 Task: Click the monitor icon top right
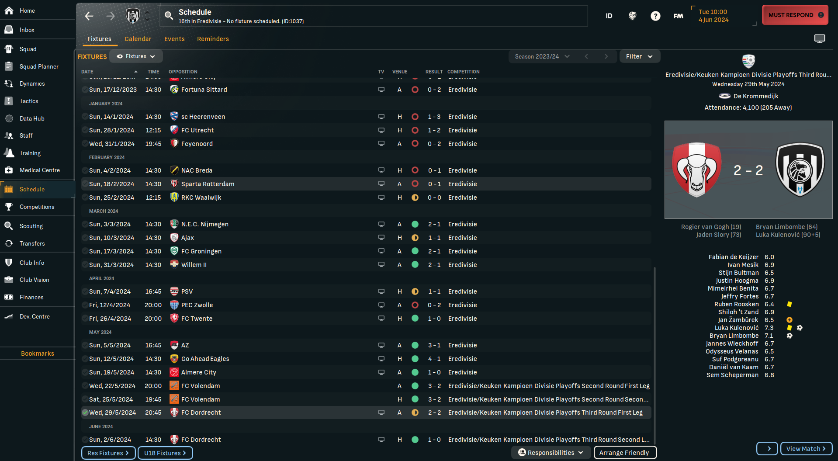pos(820,39)
